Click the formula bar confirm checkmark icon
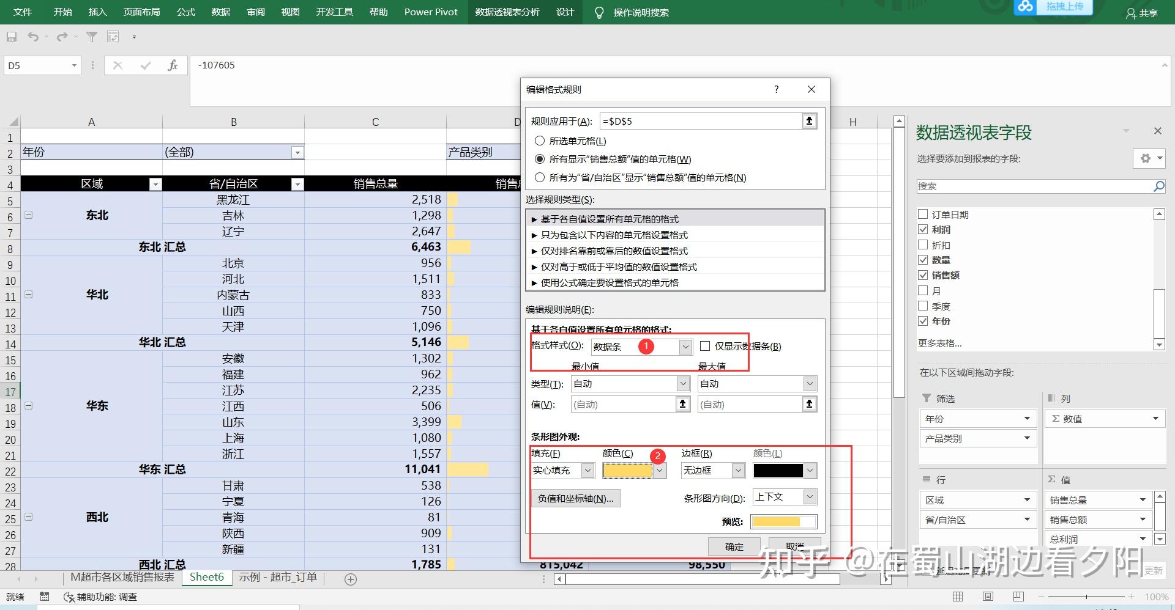The height and width of the screenshot is (610, 1175). click(145, 65)
